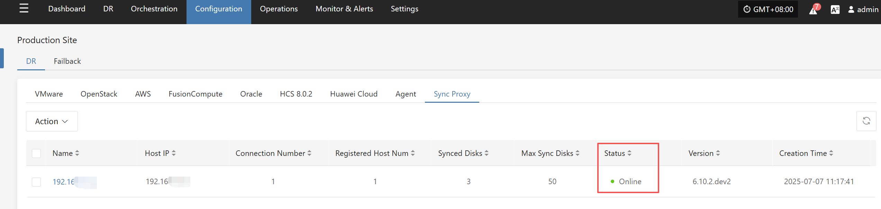The height and width of the screenshot is (209, 881).
Task: Click the admin user profile icon
Action: coord(851,10)
